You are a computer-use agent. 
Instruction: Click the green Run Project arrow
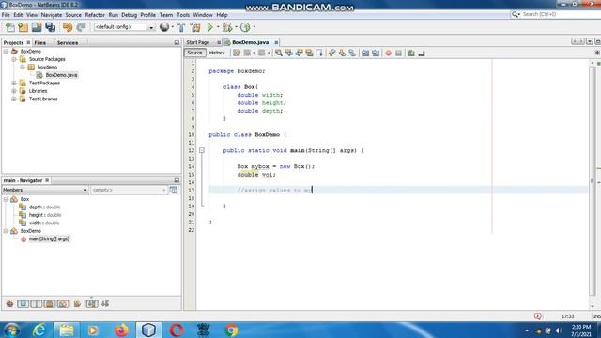click(x=209, y=27)
